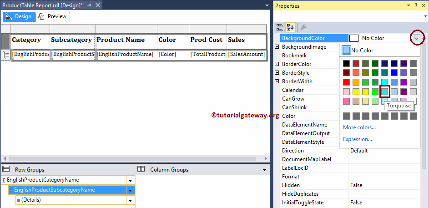Click the Column Groups pane icon
The image size is (429, 208).
tap(141, 169)
